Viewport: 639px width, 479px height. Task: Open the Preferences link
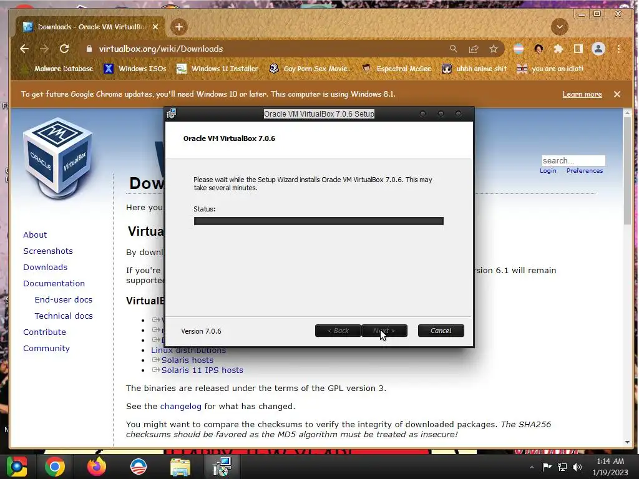pyautogui.click(x=584, y=171)
